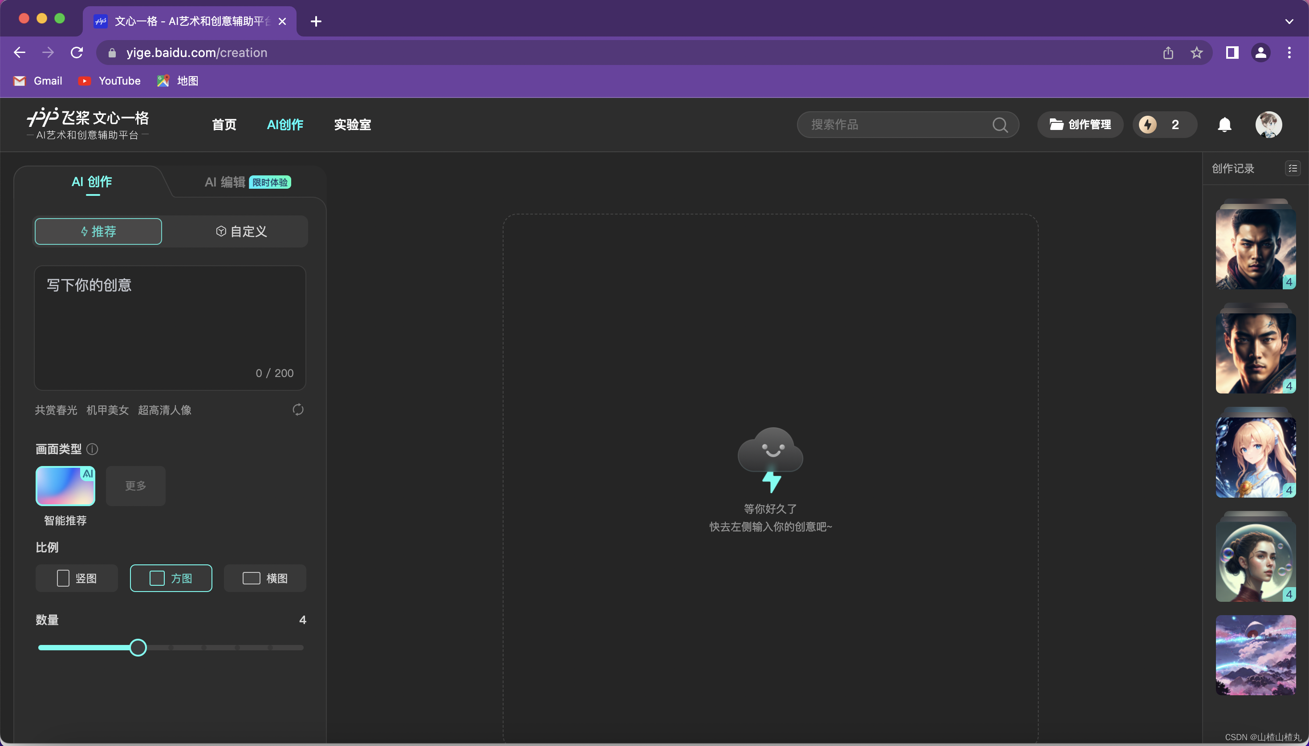Image resolution: width=1309 pixels, height=746 pixels.
Task: Click the search magnifier icon
Action: pyautogui.click(x=1000, y=125)
